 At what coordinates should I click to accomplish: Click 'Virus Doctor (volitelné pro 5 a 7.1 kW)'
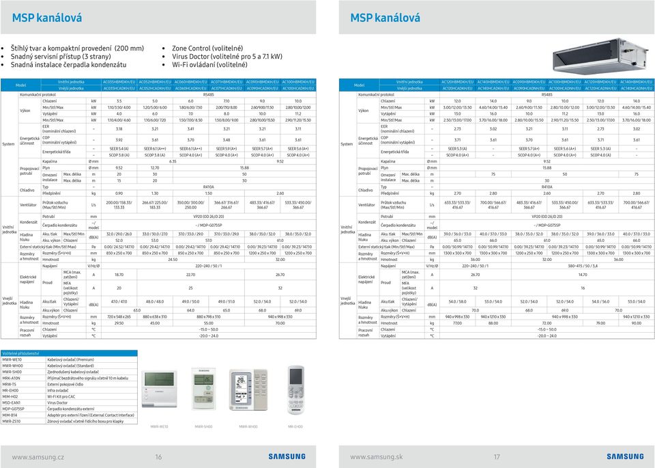227,57
